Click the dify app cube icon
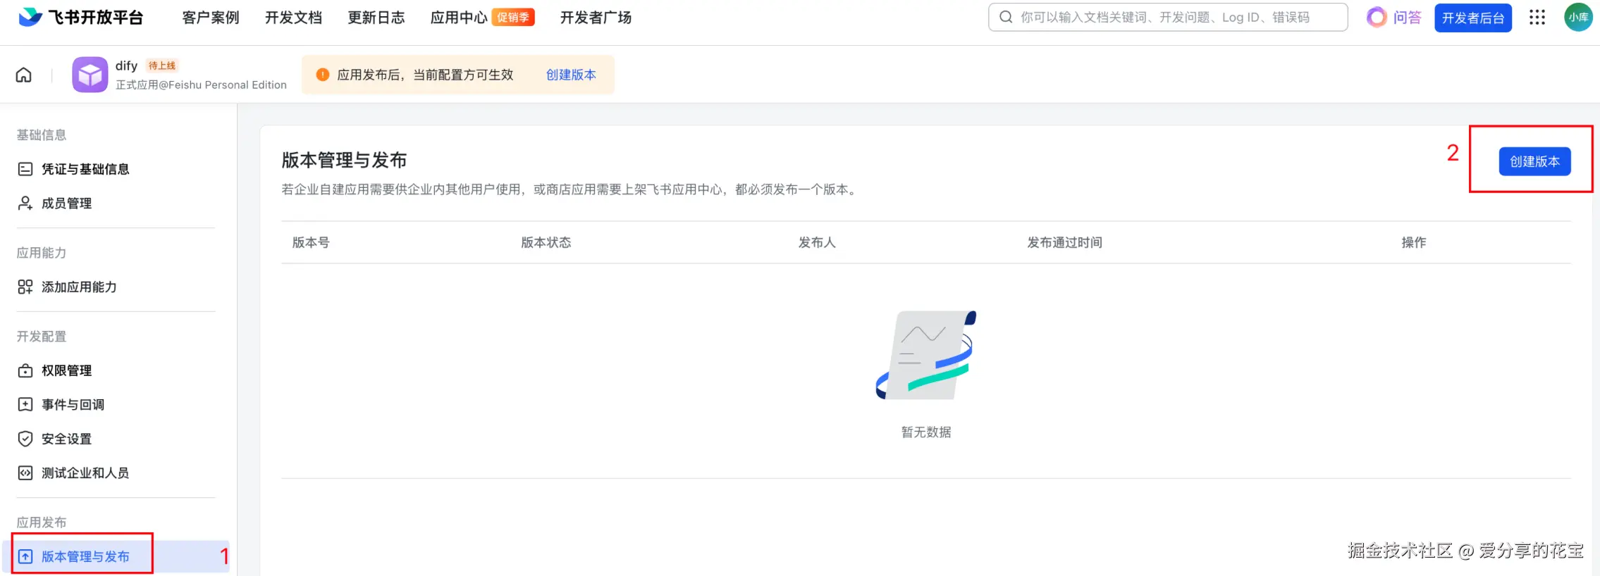 click(x=90, y=75)
